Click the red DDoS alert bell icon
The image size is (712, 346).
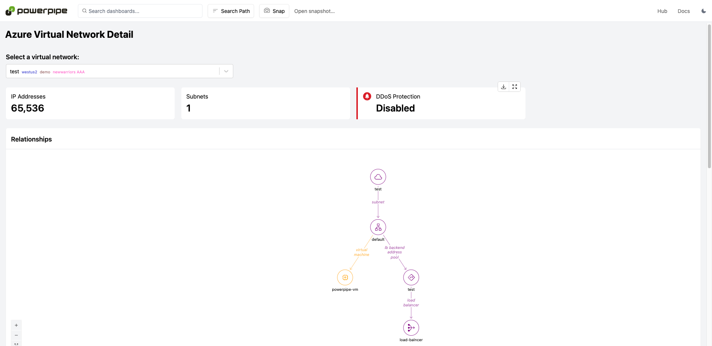367,96
